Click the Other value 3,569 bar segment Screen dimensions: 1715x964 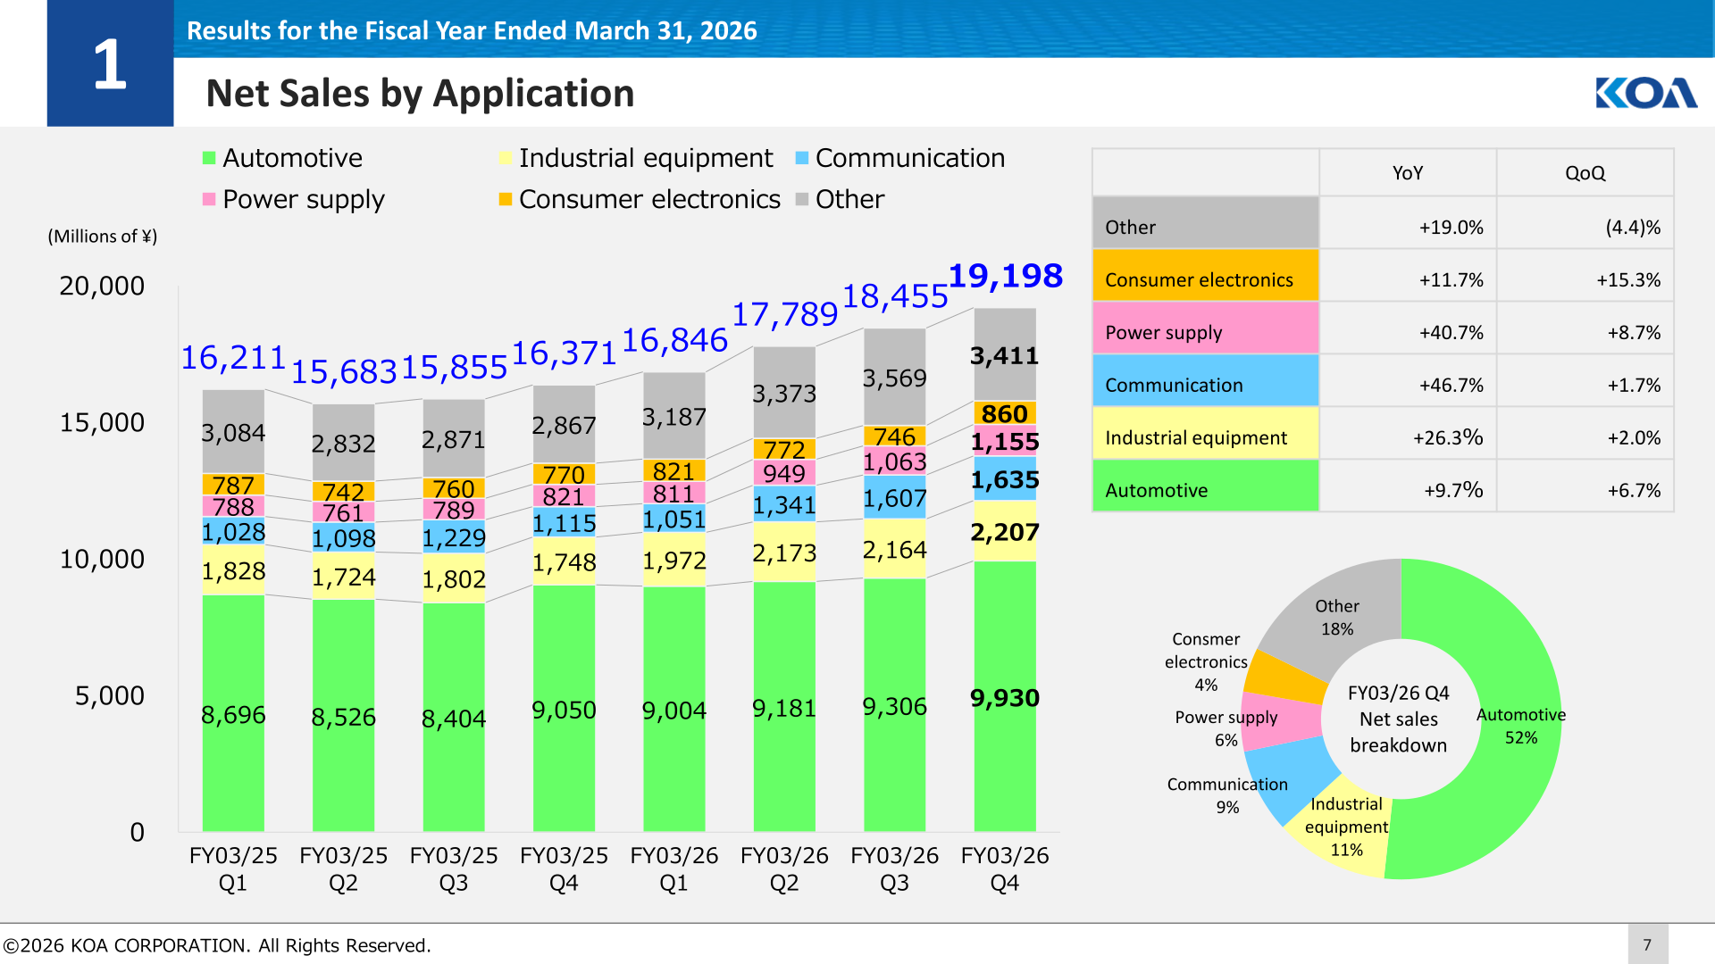pos(895,378)
